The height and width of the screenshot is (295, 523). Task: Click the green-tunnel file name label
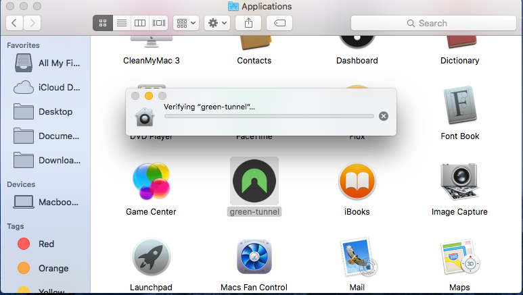click(x=254, y=212)
